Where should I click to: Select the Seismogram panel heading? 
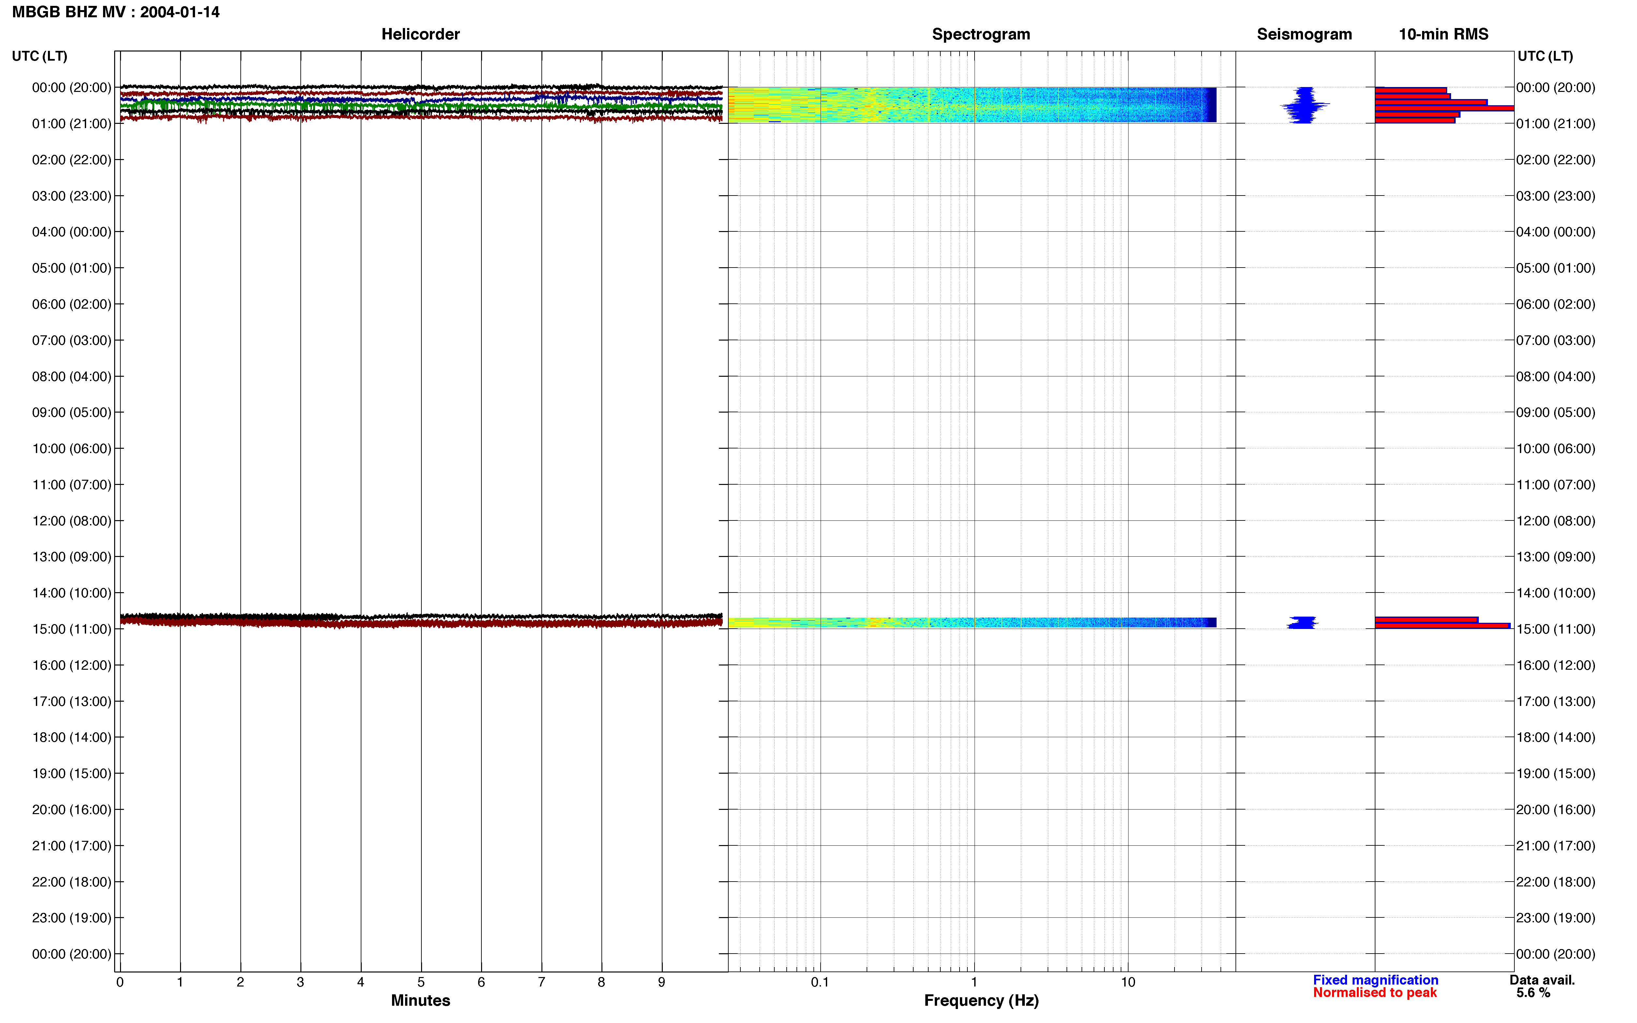[x=1304, y=34]
